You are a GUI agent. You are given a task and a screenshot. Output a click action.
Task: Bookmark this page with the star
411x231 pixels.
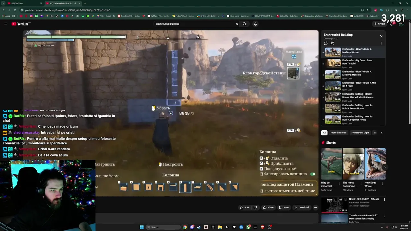368,10
